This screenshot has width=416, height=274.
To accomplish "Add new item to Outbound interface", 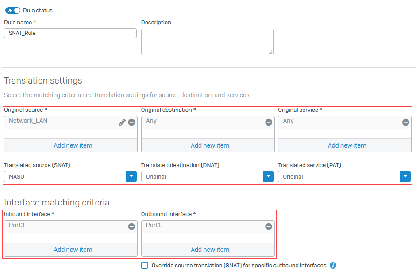I will (209, 249).
